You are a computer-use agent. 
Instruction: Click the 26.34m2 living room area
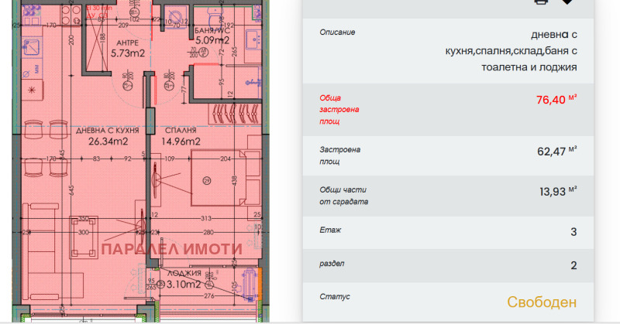[x=108, y=142]
